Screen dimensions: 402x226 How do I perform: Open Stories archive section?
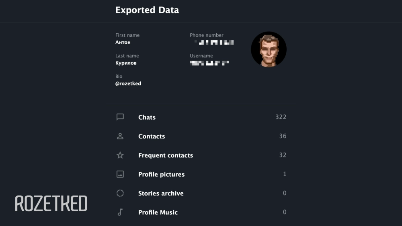(x=161, y=193)
